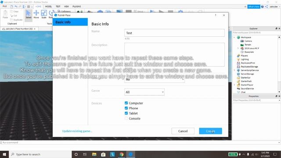Click the Baseplate part icon
Viewport: 281px width, 158px height.
pos(242,52)
